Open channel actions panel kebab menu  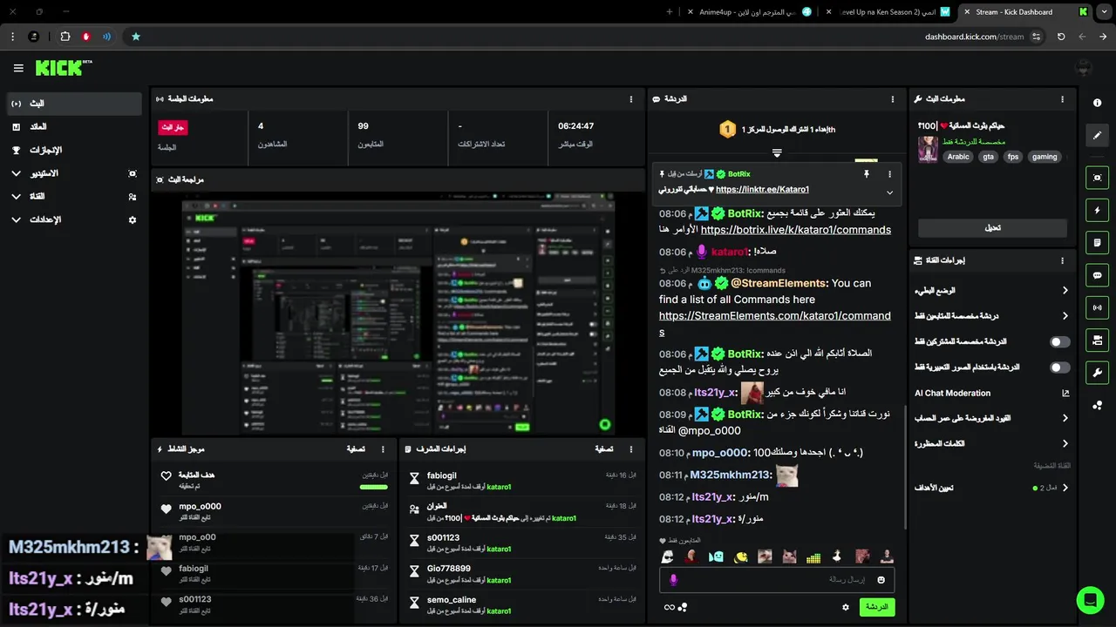[x=1062, y=260]
